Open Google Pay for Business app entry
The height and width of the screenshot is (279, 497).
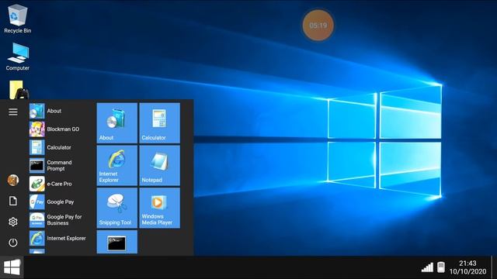point(61,220)
